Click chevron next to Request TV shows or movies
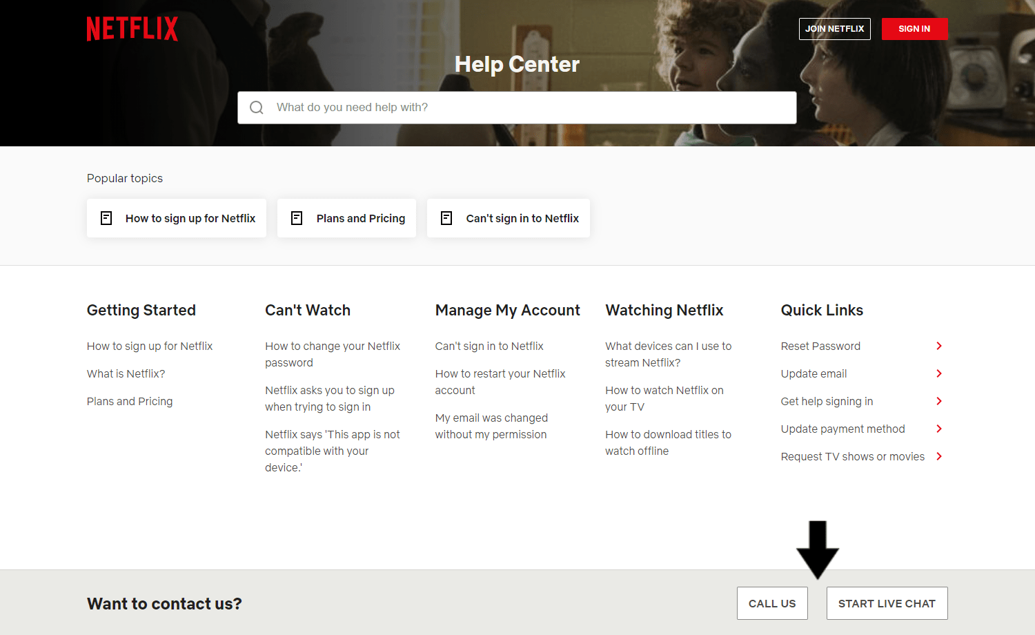This screenshot has width=1035, height=635. point(939,456)
